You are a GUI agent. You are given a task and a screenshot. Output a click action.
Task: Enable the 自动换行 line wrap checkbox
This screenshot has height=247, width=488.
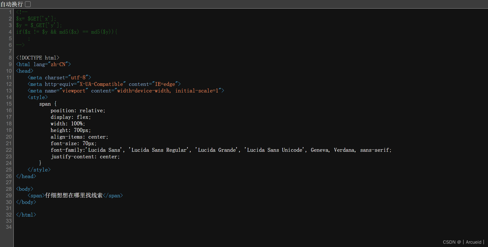click(28, 4)
